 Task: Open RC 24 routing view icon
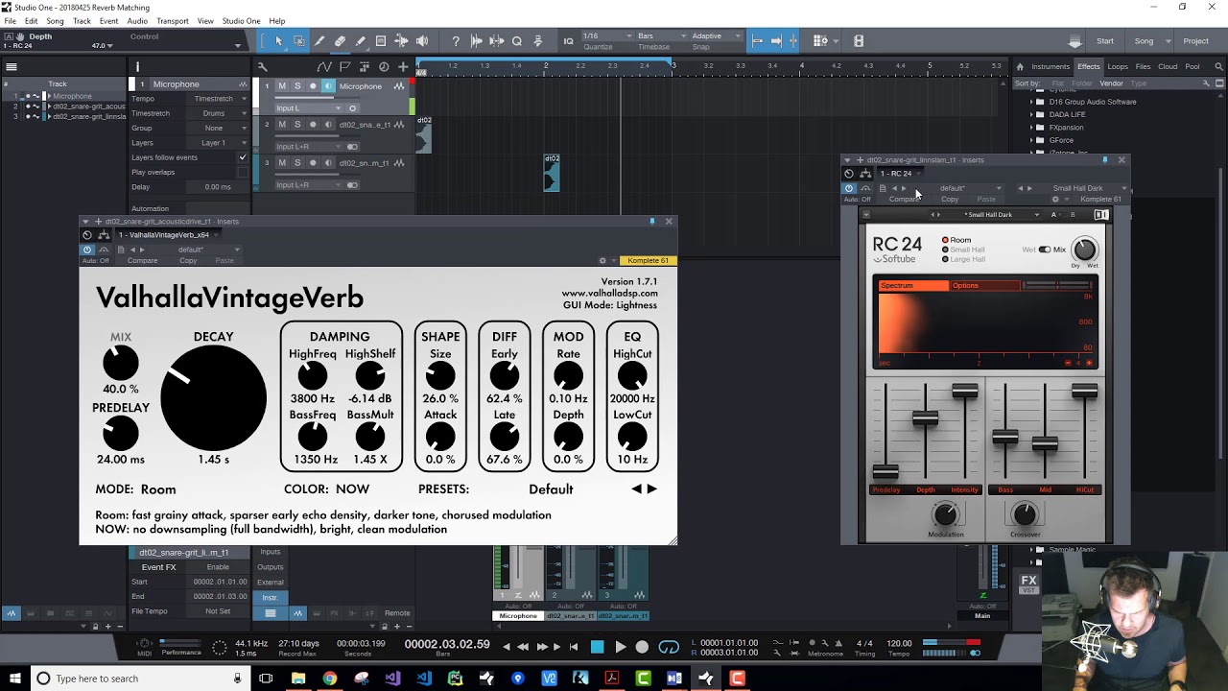[x=865, y=174]
